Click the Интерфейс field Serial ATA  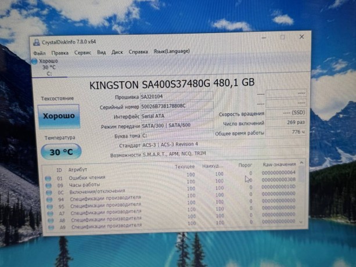[x=177, y=116]
